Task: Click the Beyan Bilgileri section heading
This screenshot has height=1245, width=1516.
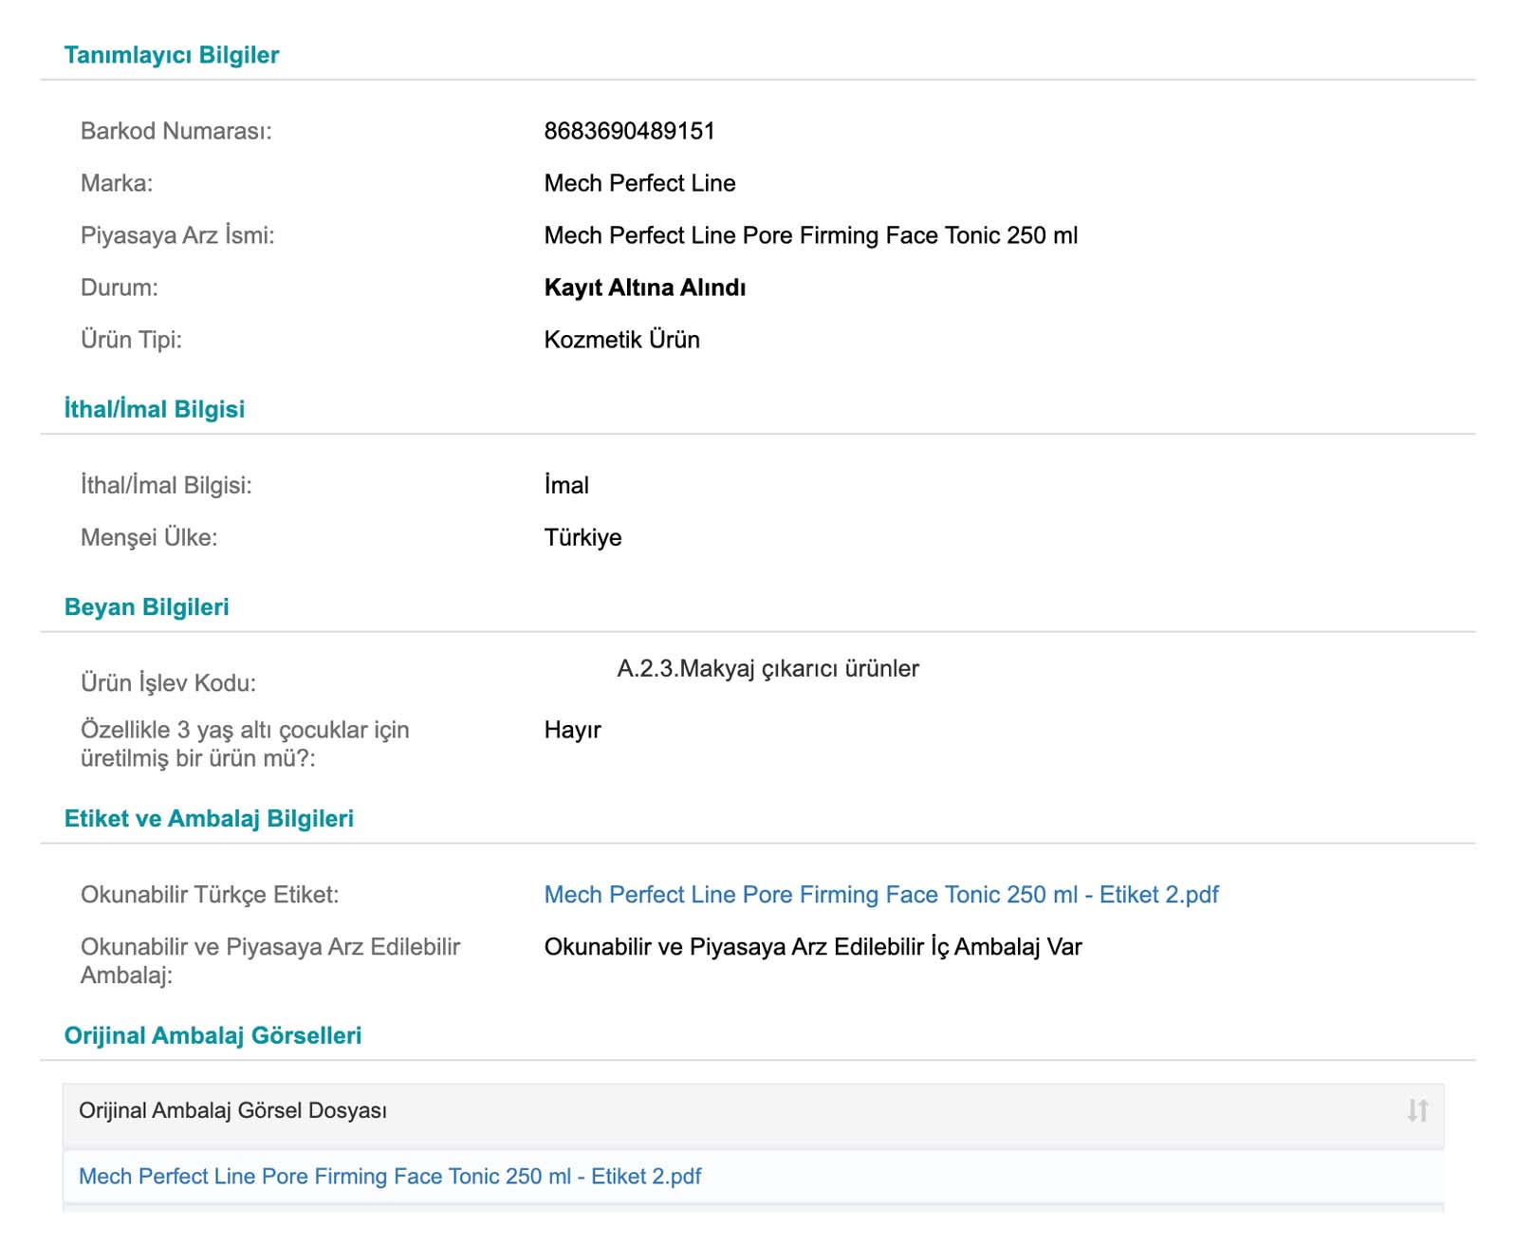Action: [147, 607]
